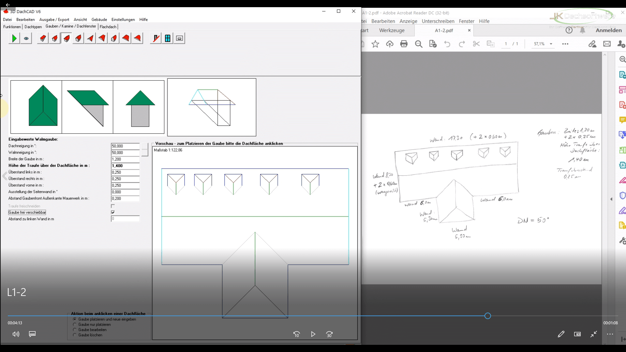Click the flat dormer icon at toolbar end
This screenshot has height=352, width=626.
pos(179,38)
